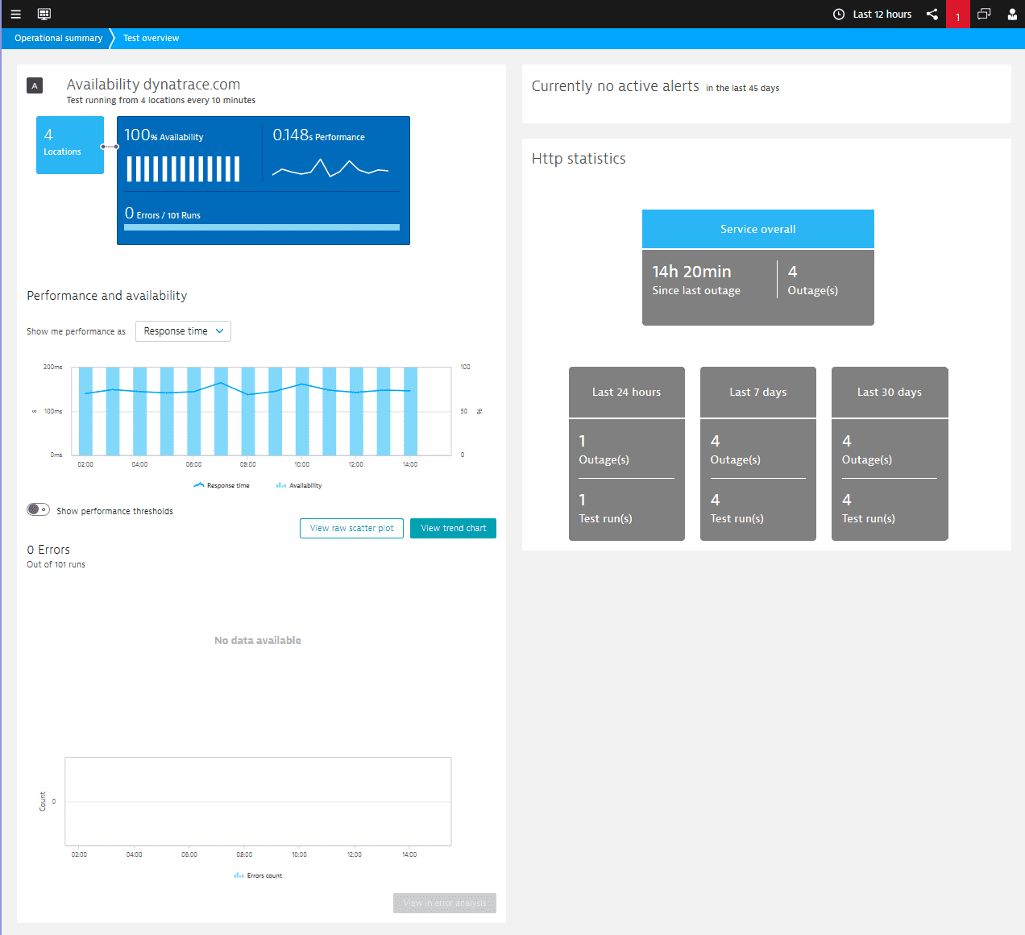The image size is (1025, 935).
Task: Click the Availability legend icon
Action: 281,485
